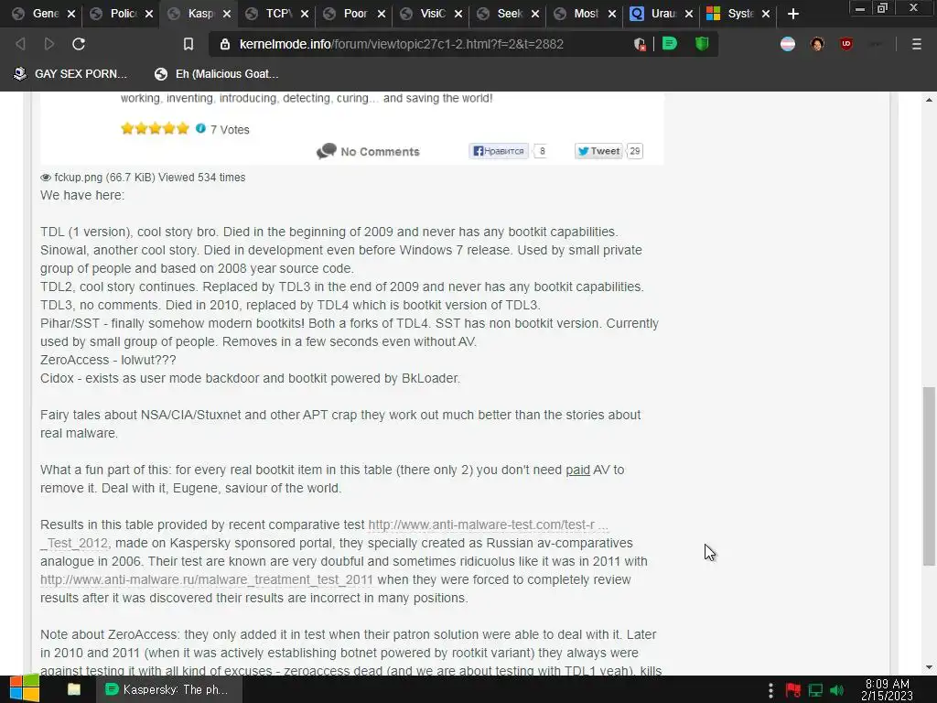Open File Explorer from the taskbar
The height and width of the screenshot is (703, 937).
point(74,689)
